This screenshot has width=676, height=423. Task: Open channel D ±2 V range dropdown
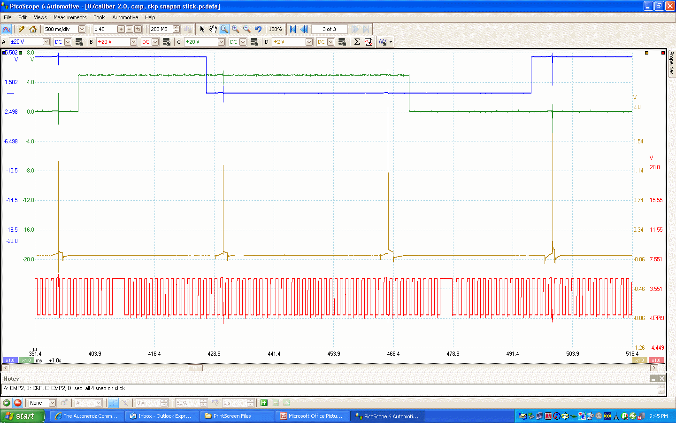point(309,42)
